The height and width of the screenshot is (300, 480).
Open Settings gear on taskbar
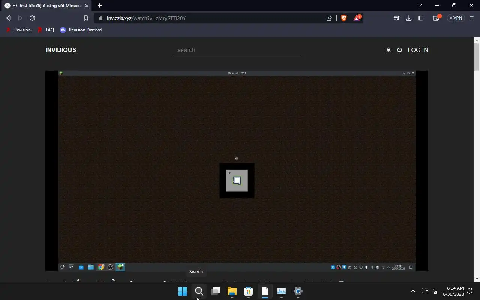coord(298,291)
